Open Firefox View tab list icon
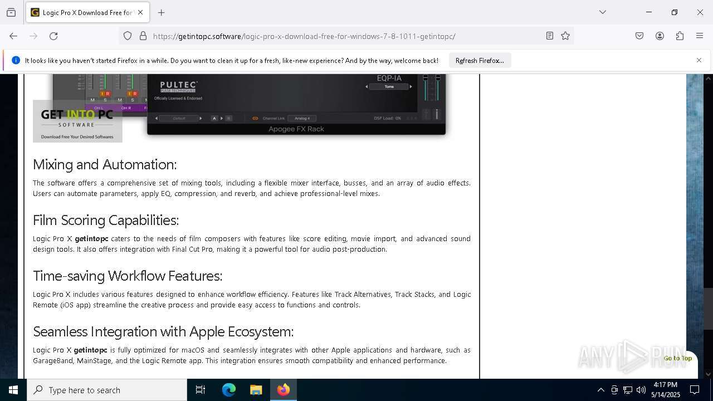Viewport: 713px width, 401px height. tap(11, 12)
